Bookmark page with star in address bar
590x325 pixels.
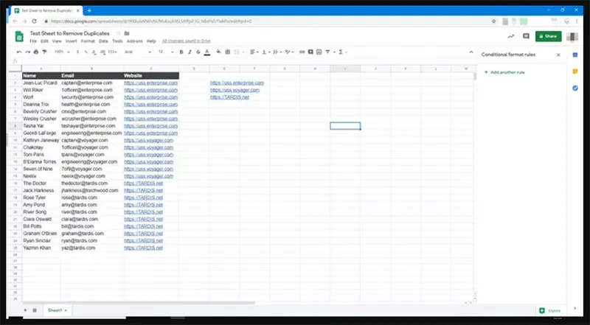tap(493, 21)
